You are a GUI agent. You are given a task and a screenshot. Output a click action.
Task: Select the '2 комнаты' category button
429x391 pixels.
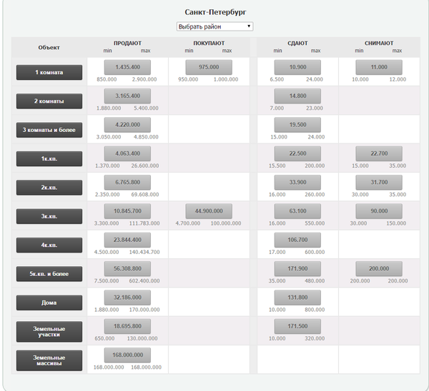49,101
